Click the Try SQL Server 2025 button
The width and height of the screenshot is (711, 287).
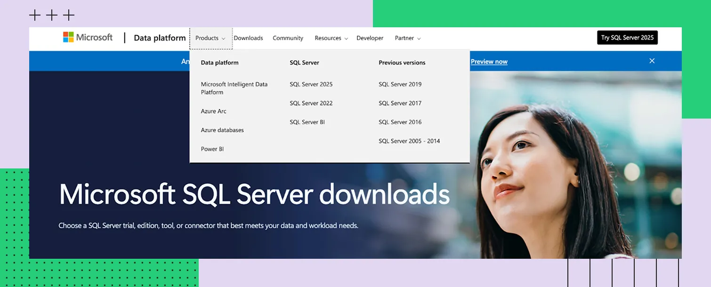[627, 38]
